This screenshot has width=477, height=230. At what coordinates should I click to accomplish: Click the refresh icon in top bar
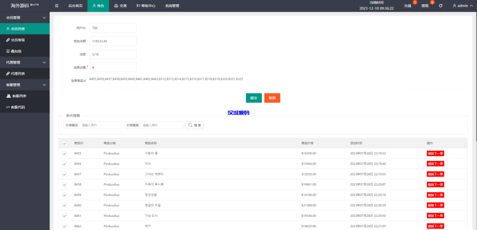point(441,6)
